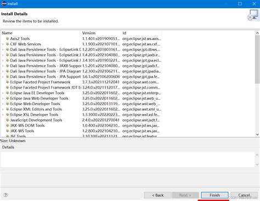The height and width of the screenshot is (201, 260).
Task: Click the org.eclipse.jst.ws.cxf... id cell
Action: coord(141,44)
